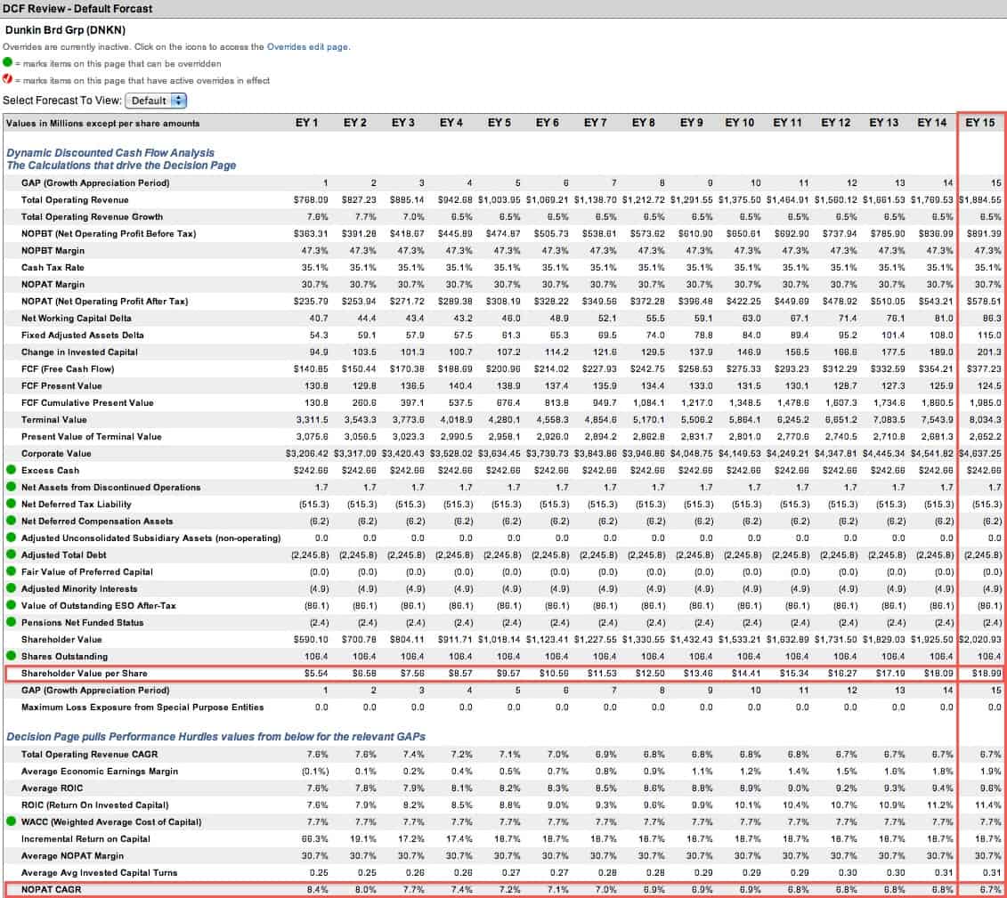Click the FCF (Free Cash Flow) row label
Viewport: 1007px width, 898px height.
pos(68,369)
